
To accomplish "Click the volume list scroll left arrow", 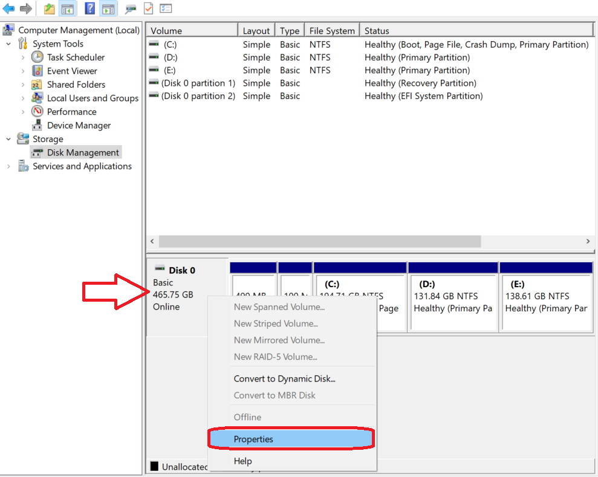I will (x=152, y=241).
